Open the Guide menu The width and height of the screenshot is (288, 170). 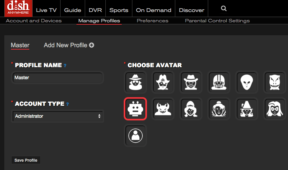(72, 10)
